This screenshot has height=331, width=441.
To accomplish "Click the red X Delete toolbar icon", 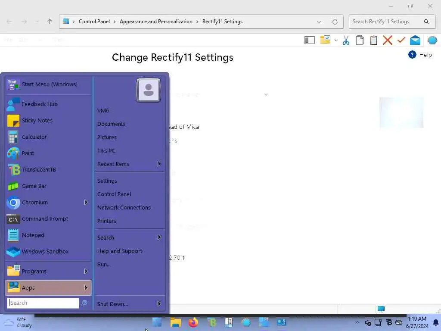I will coord(387,40).
